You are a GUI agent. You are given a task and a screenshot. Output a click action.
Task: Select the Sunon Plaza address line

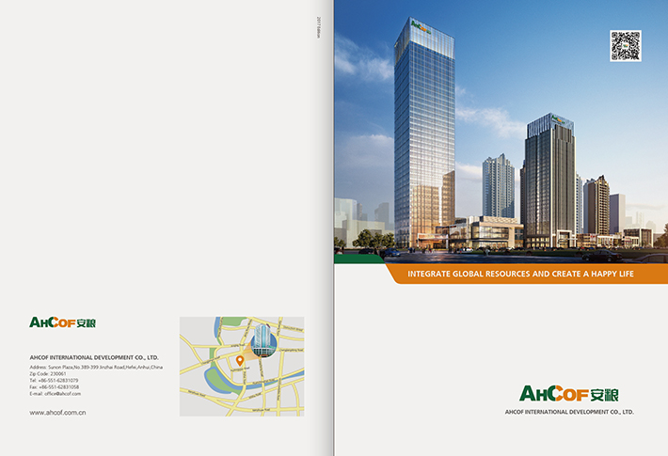pyautogui.click(x=94, y=367)
